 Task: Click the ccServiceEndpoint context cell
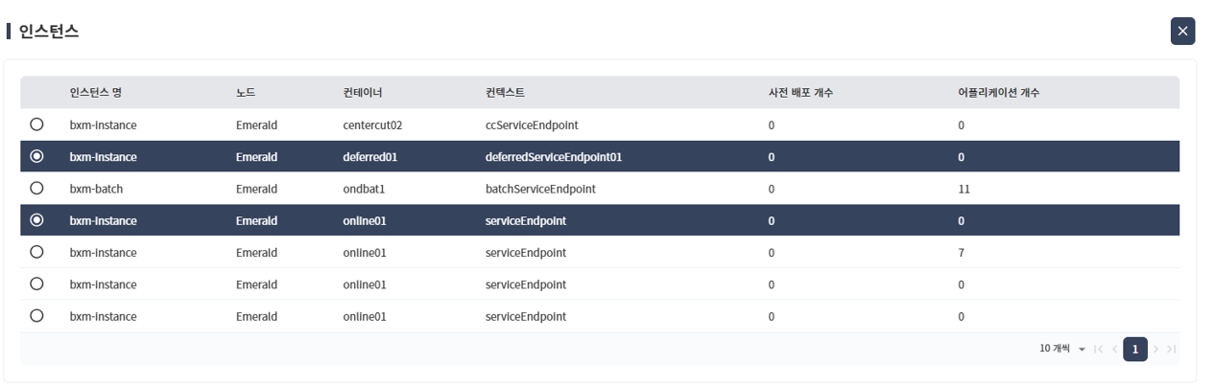pyautogui.click(x=532, y=125)
